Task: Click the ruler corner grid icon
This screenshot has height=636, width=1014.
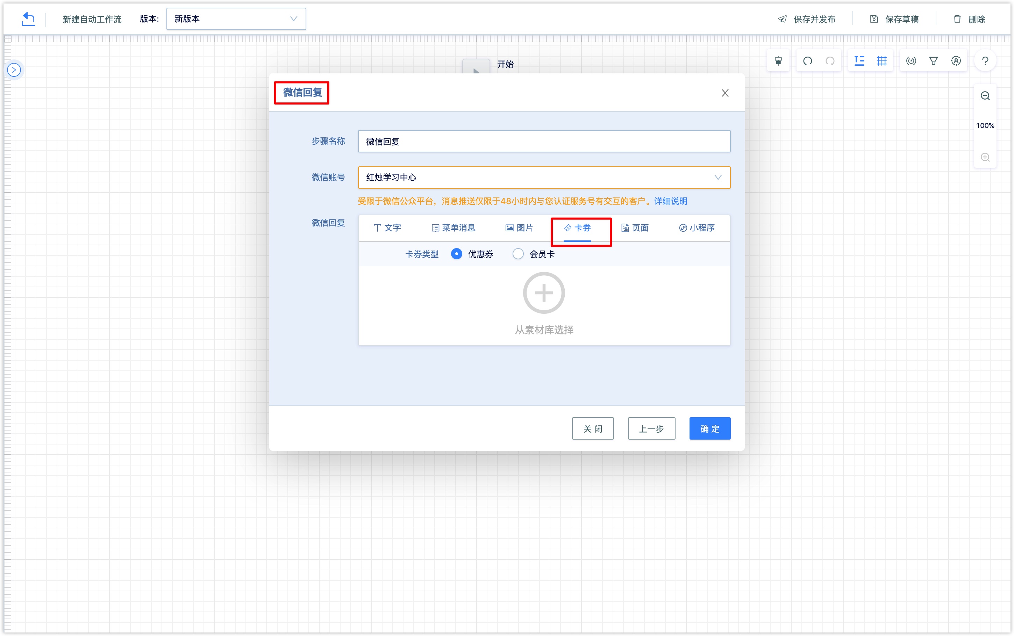Action: [x=8, y=39]
